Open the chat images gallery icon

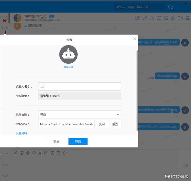tap(166, 18)
